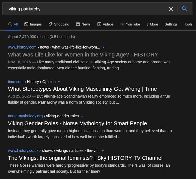Switch to the Images tab
The height and width of the screenshot is (179, 196).
pyautogui.click(x=33, y=24)
